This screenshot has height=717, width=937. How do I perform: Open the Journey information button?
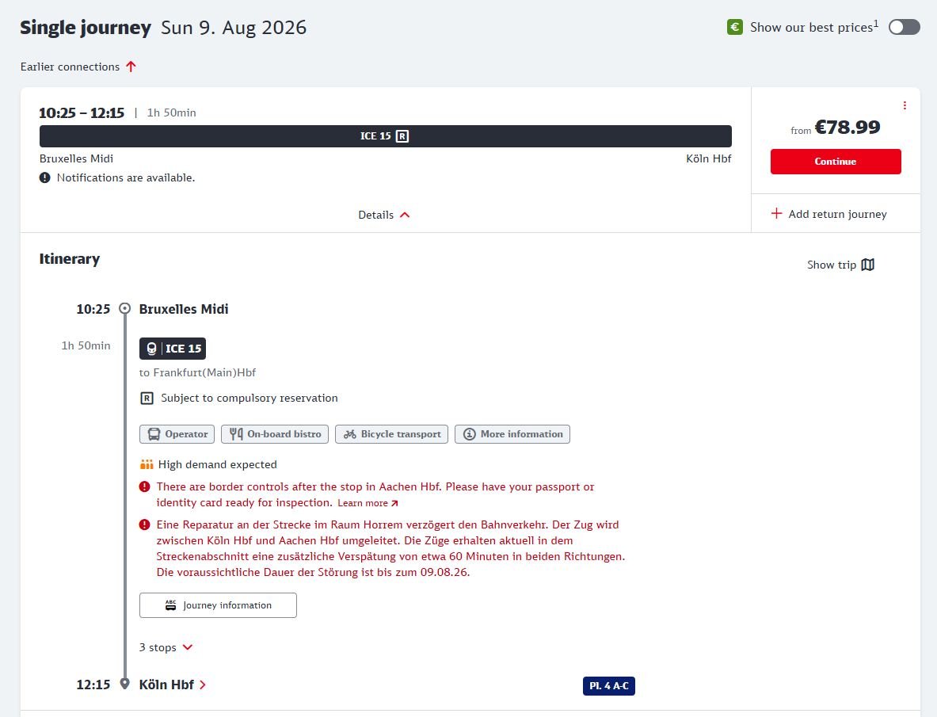pyautogui.click(x=218, y=605)
